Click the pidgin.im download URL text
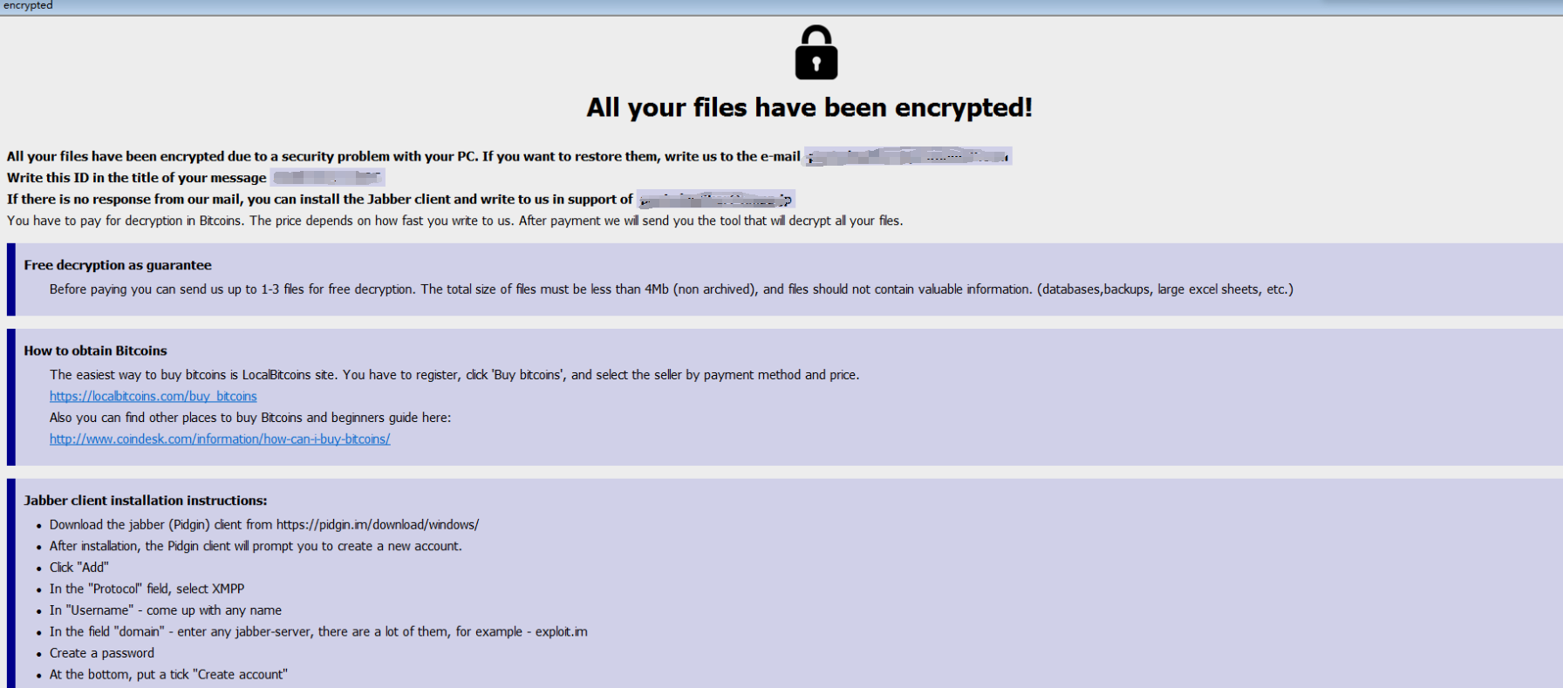Image resolution: width=1563 pixels, height=688 pixels. click(x=378, y=525)
